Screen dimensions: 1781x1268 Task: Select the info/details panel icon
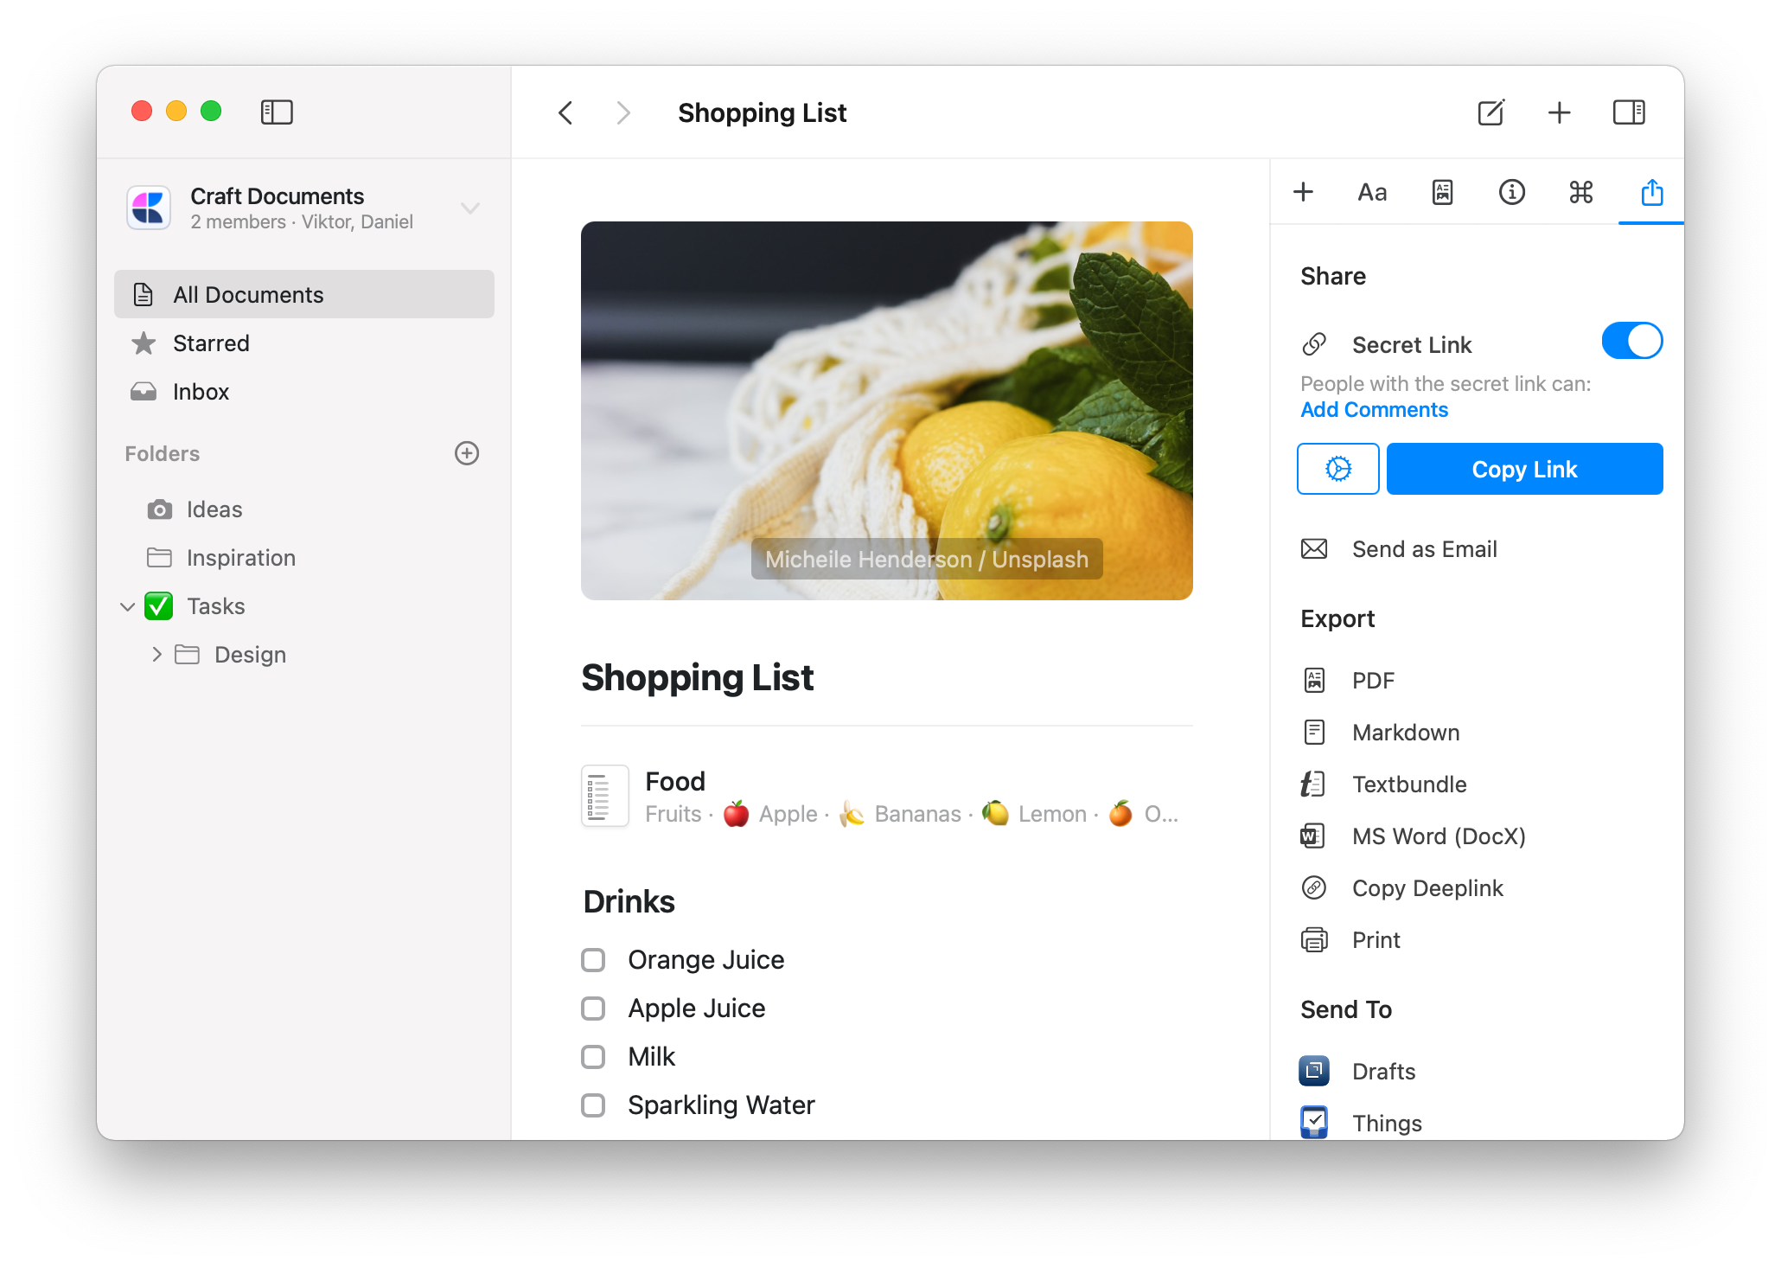(x=1514, y=192)
